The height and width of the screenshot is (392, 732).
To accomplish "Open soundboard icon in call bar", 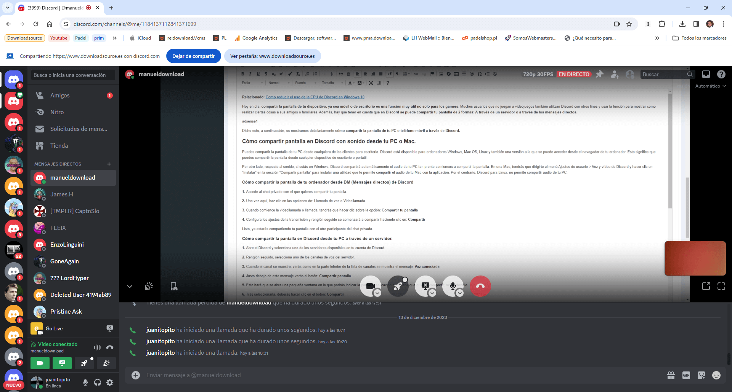I will coord(149,286).
